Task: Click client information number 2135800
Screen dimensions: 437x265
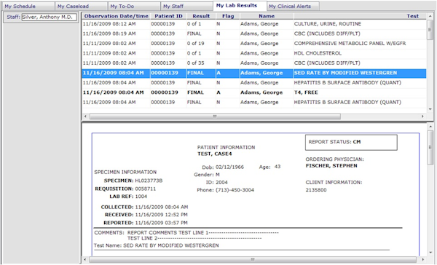Action: [x=316, y=190]
